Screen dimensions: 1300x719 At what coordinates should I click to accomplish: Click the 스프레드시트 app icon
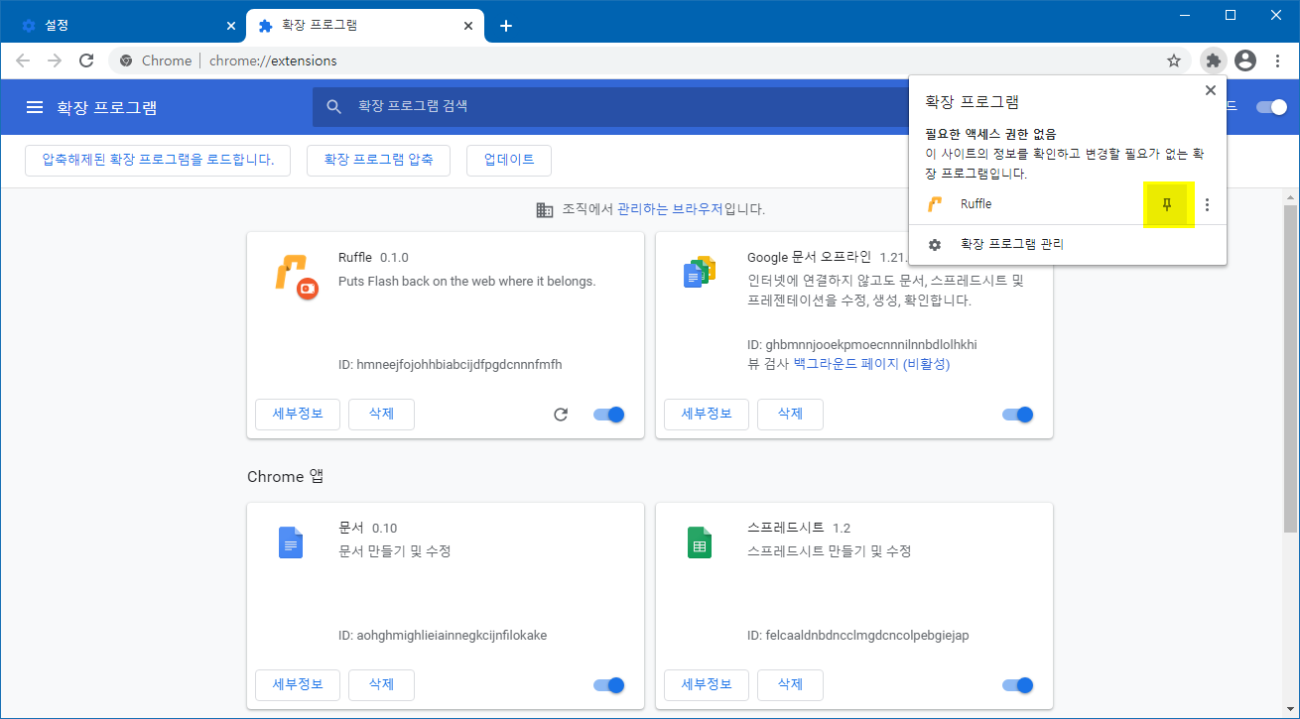[700, 542]
